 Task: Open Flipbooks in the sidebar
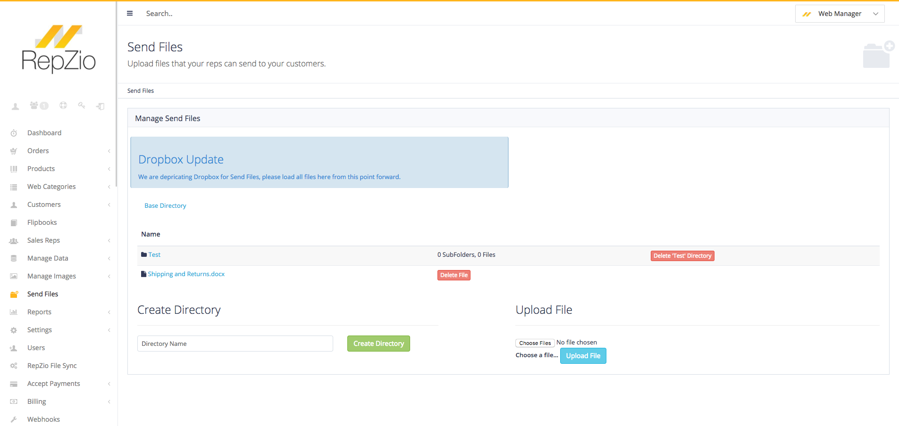click(x=42, y=222)
